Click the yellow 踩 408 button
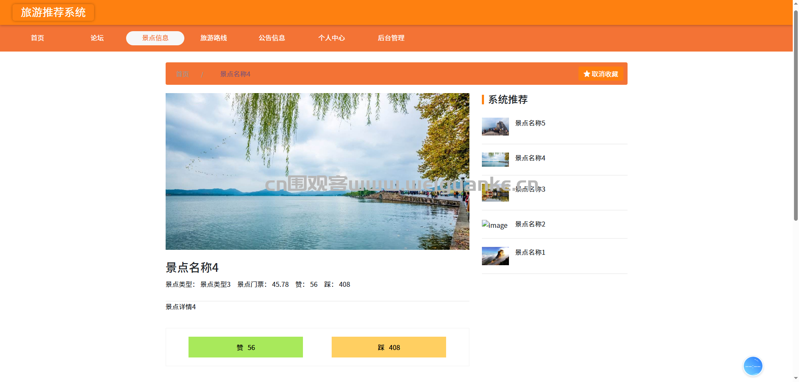 389,347
